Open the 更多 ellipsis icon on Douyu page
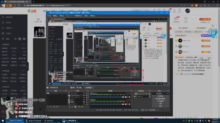Image resolution: width=220 pixels, height=123 pixels. click(x=186, y=19)
